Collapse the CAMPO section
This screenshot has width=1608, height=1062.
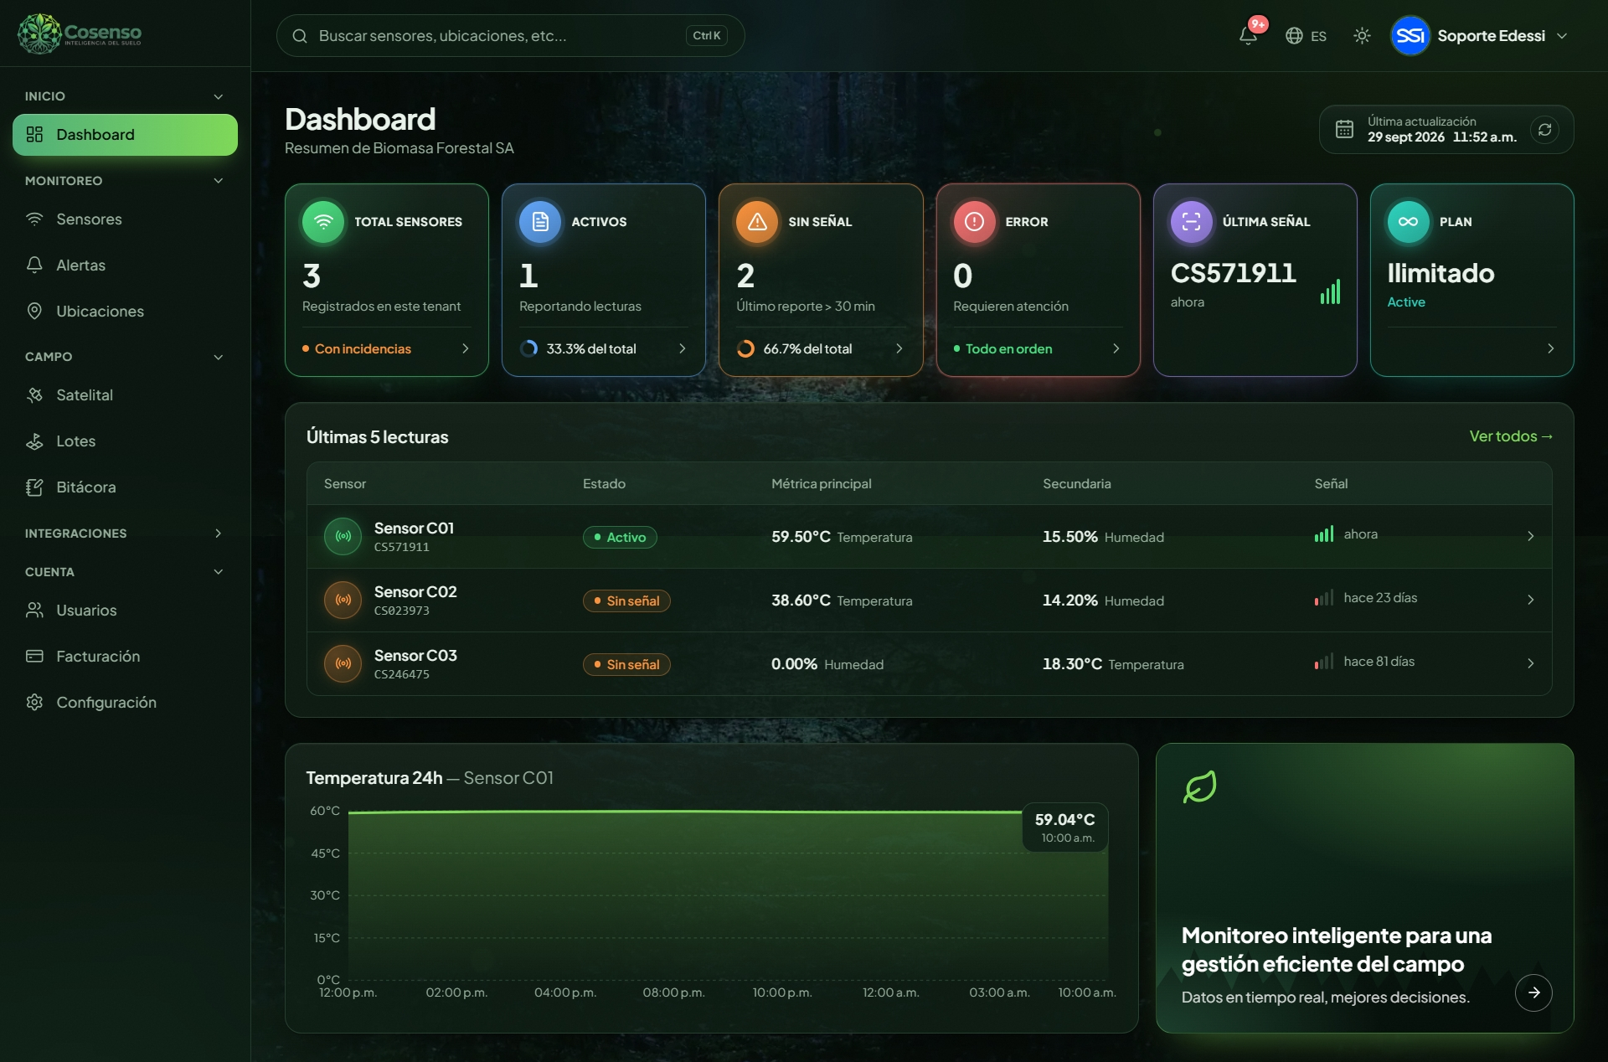point(125,357)
